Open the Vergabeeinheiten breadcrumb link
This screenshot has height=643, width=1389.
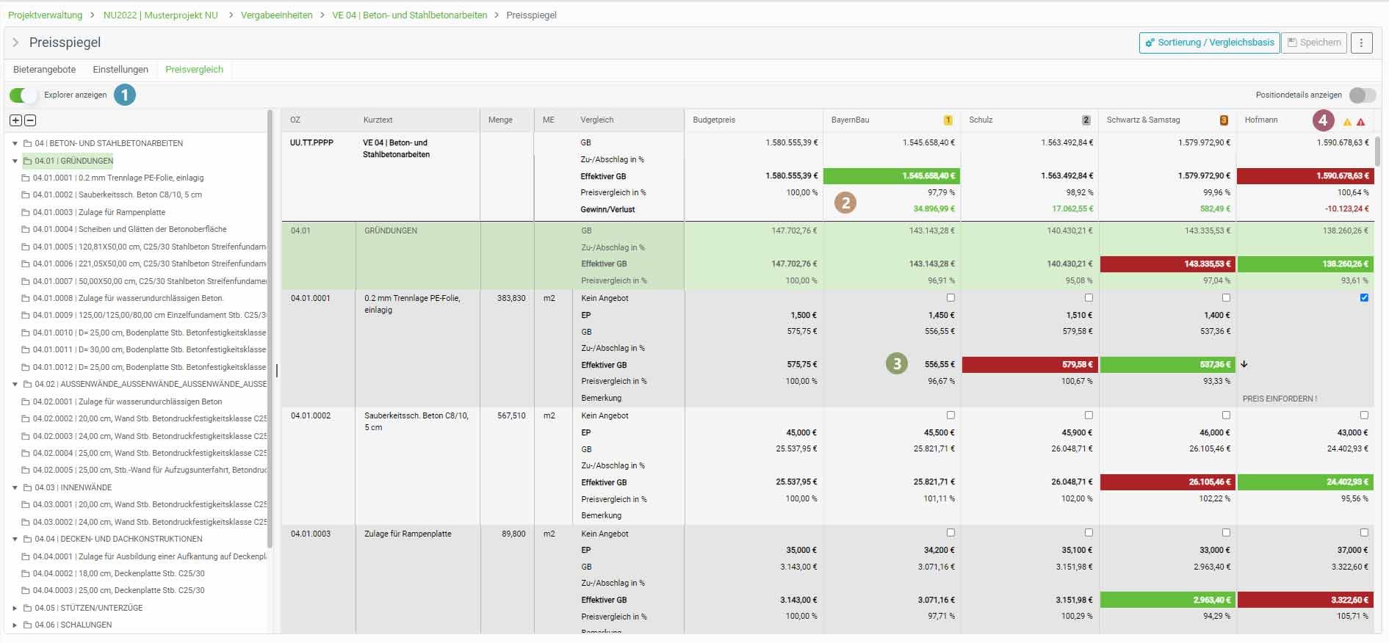click(x=276, y=15)
